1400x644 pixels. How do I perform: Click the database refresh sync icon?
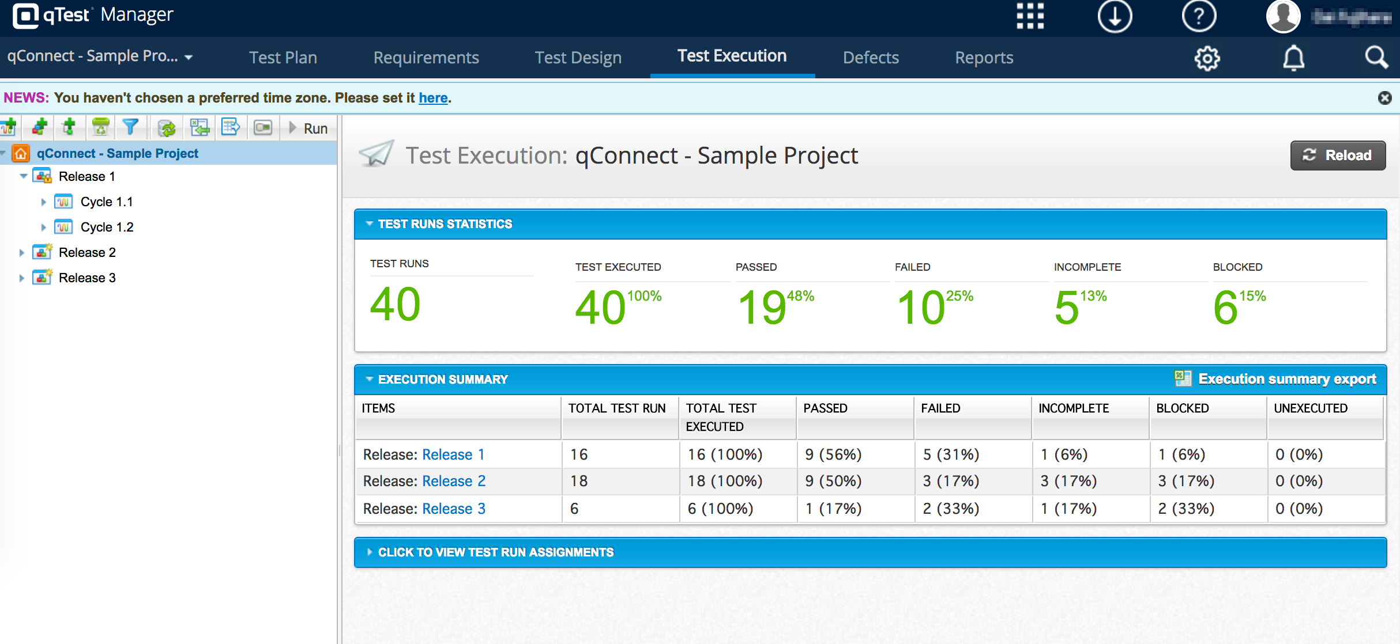click(x=167, y=127)
